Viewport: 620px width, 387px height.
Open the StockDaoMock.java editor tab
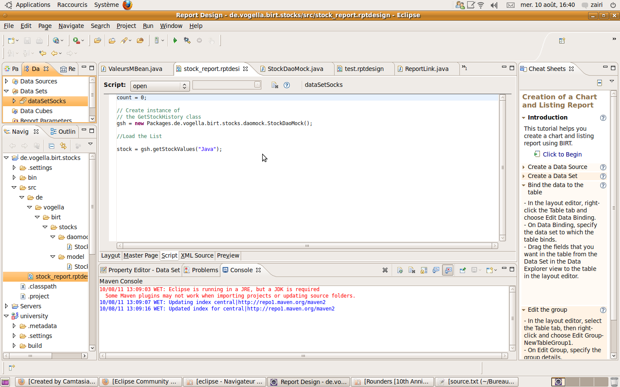point(295,69)
